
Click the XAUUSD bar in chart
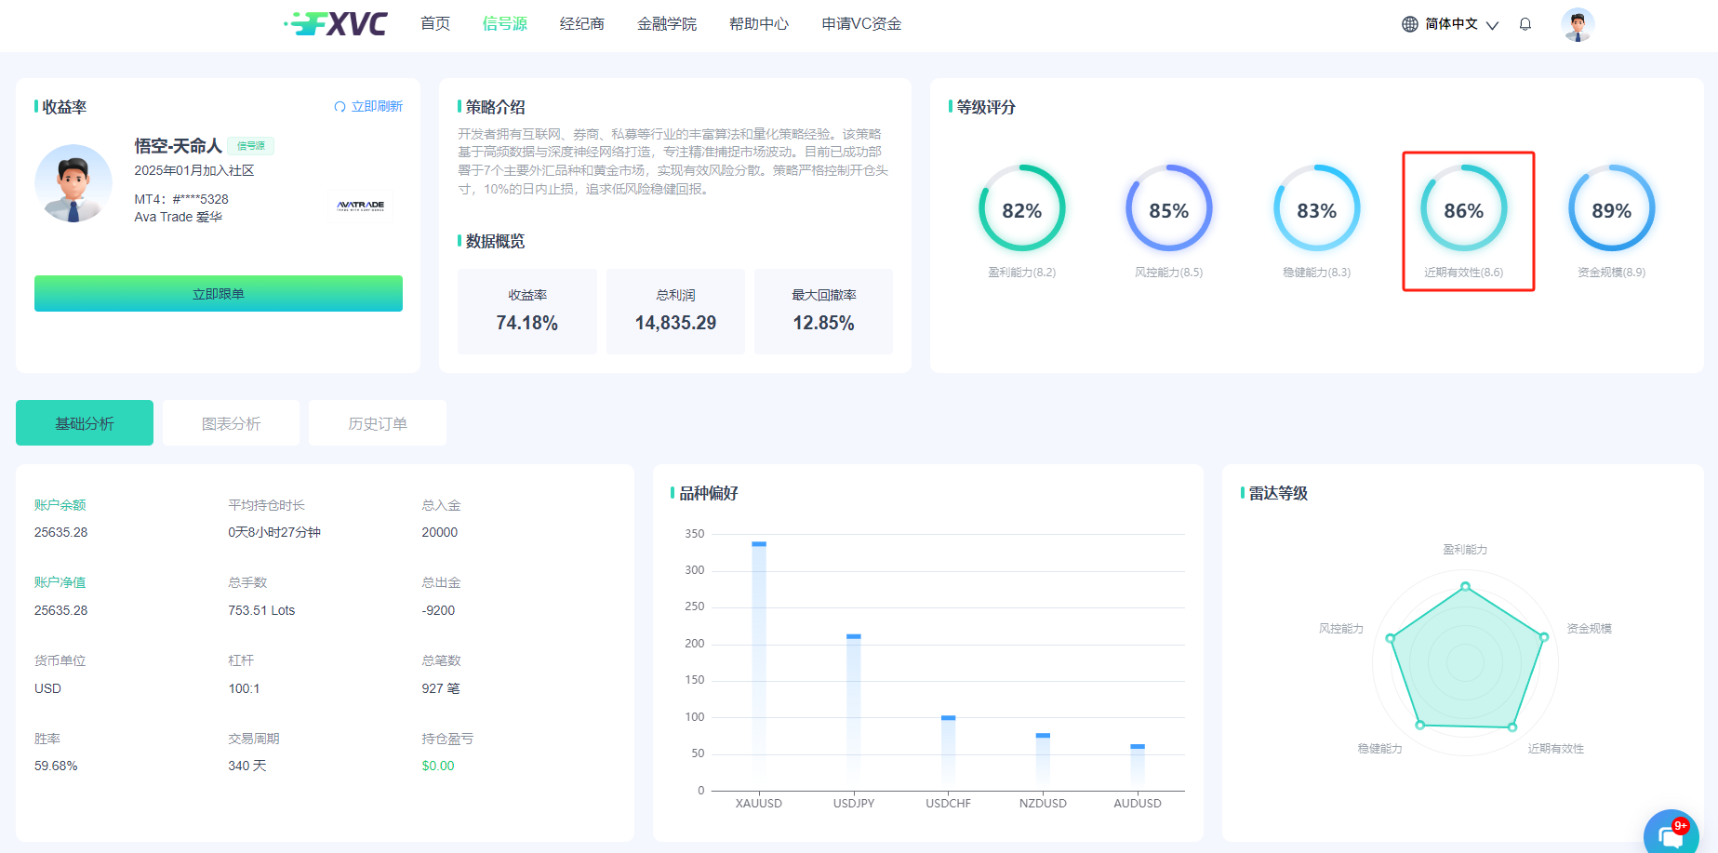pyautogui.click(x=759, y=660)
